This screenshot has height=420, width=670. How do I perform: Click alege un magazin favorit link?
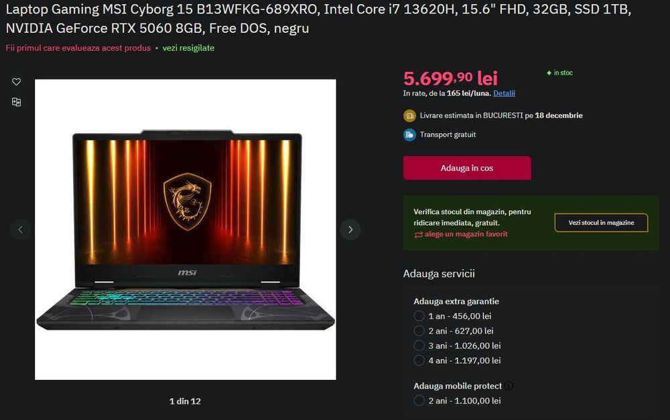tap(466, 234)
